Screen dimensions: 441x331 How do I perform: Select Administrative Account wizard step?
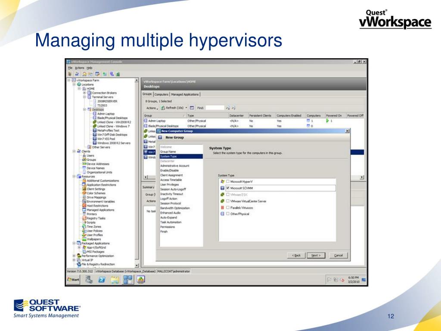[175, 166]
